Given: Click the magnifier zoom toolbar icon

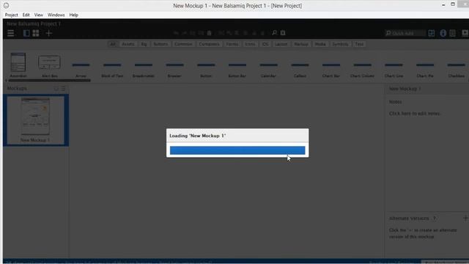Looking at the screenshot, I should coord(274,32).
